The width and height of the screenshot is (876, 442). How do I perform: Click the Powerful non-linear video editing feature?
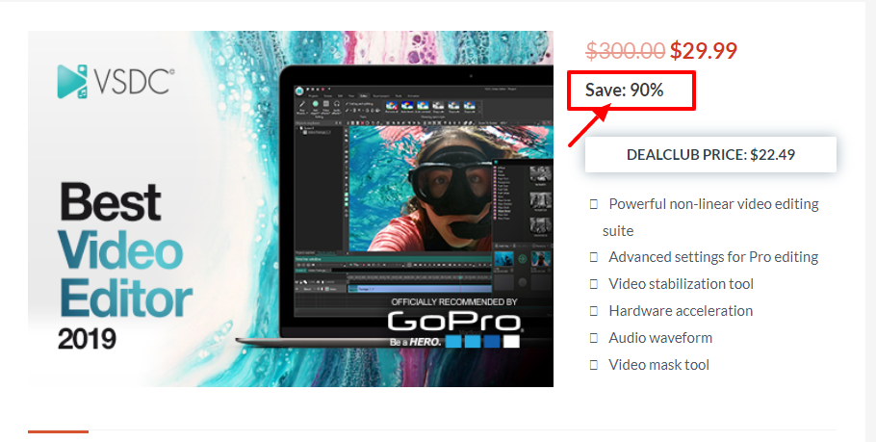click(x=710, y=218)
